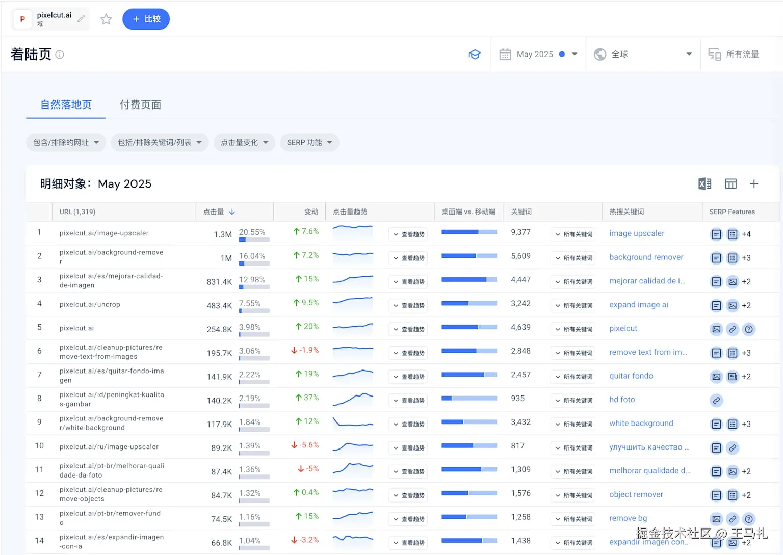The width and height of the screenshot is (783, 555).
Task: Open the 点击量变化 filter dropdown
Action: click(x=244, y=142)
